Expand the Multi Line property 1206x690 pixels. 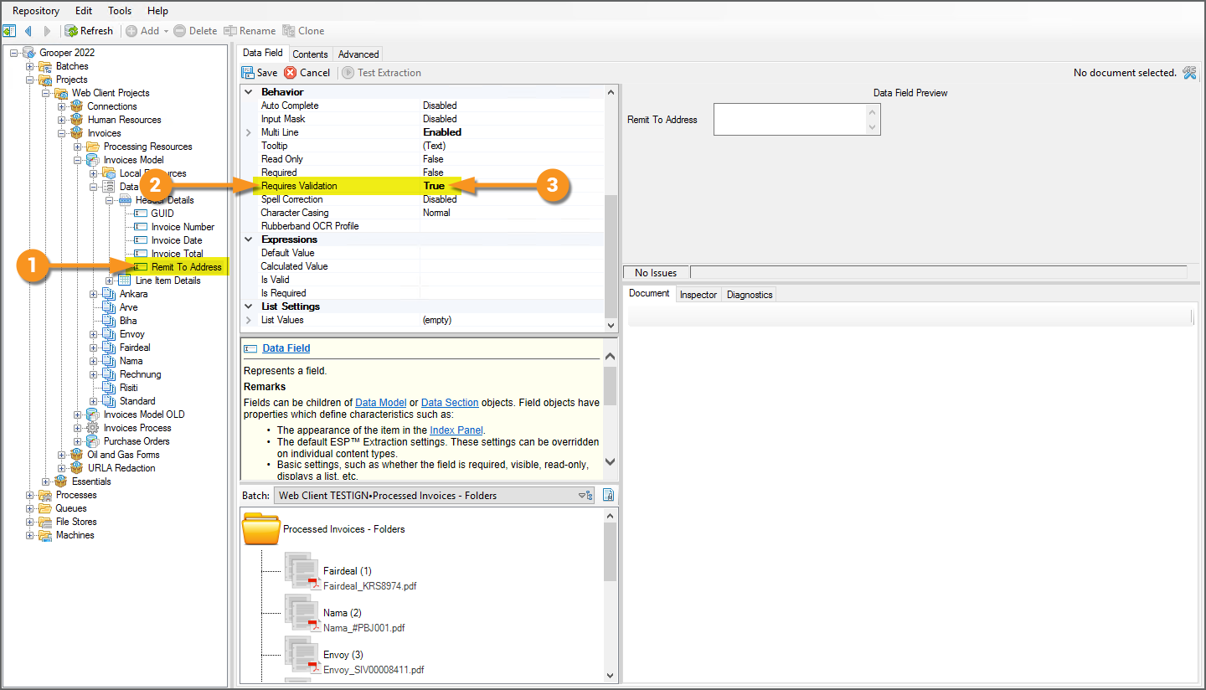pos(248,132)
